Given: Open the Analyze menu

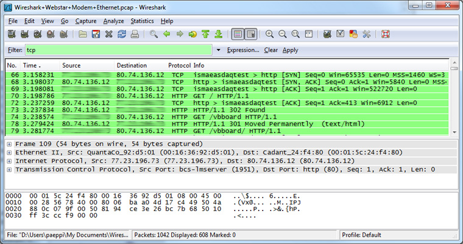Looking at the screenshot, I should click(113, 21).
